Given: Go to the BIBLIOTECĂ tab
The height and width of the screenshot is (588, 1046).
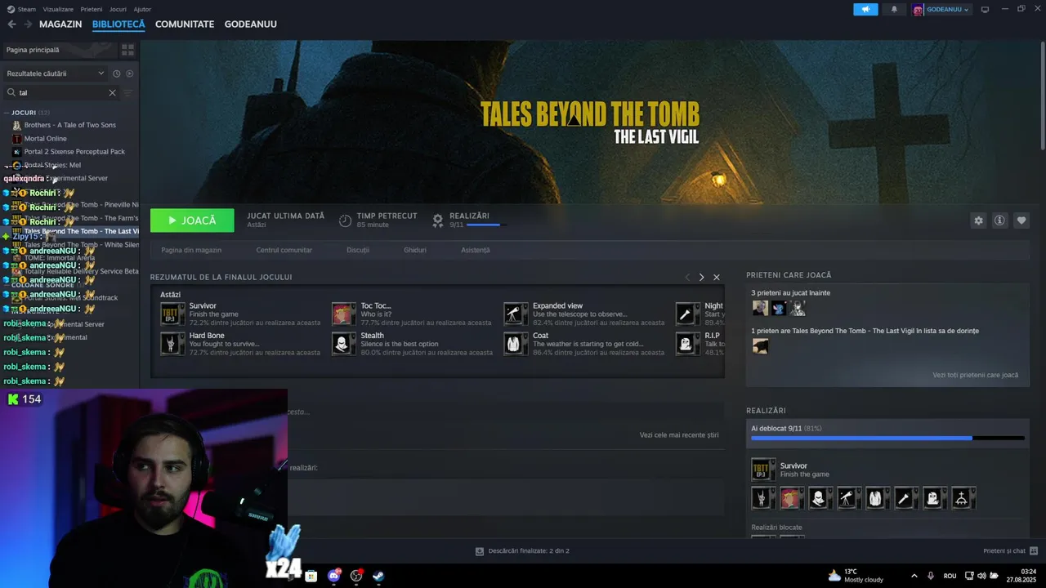Looking at the screenshot, I should 118,24.
